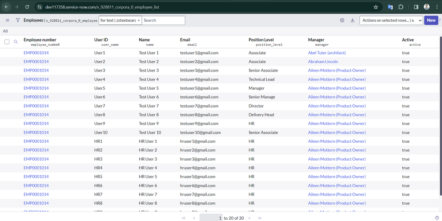Viewport: 442px width, 221px height.
Task: Open the help question mark icon
Action: 439,20
